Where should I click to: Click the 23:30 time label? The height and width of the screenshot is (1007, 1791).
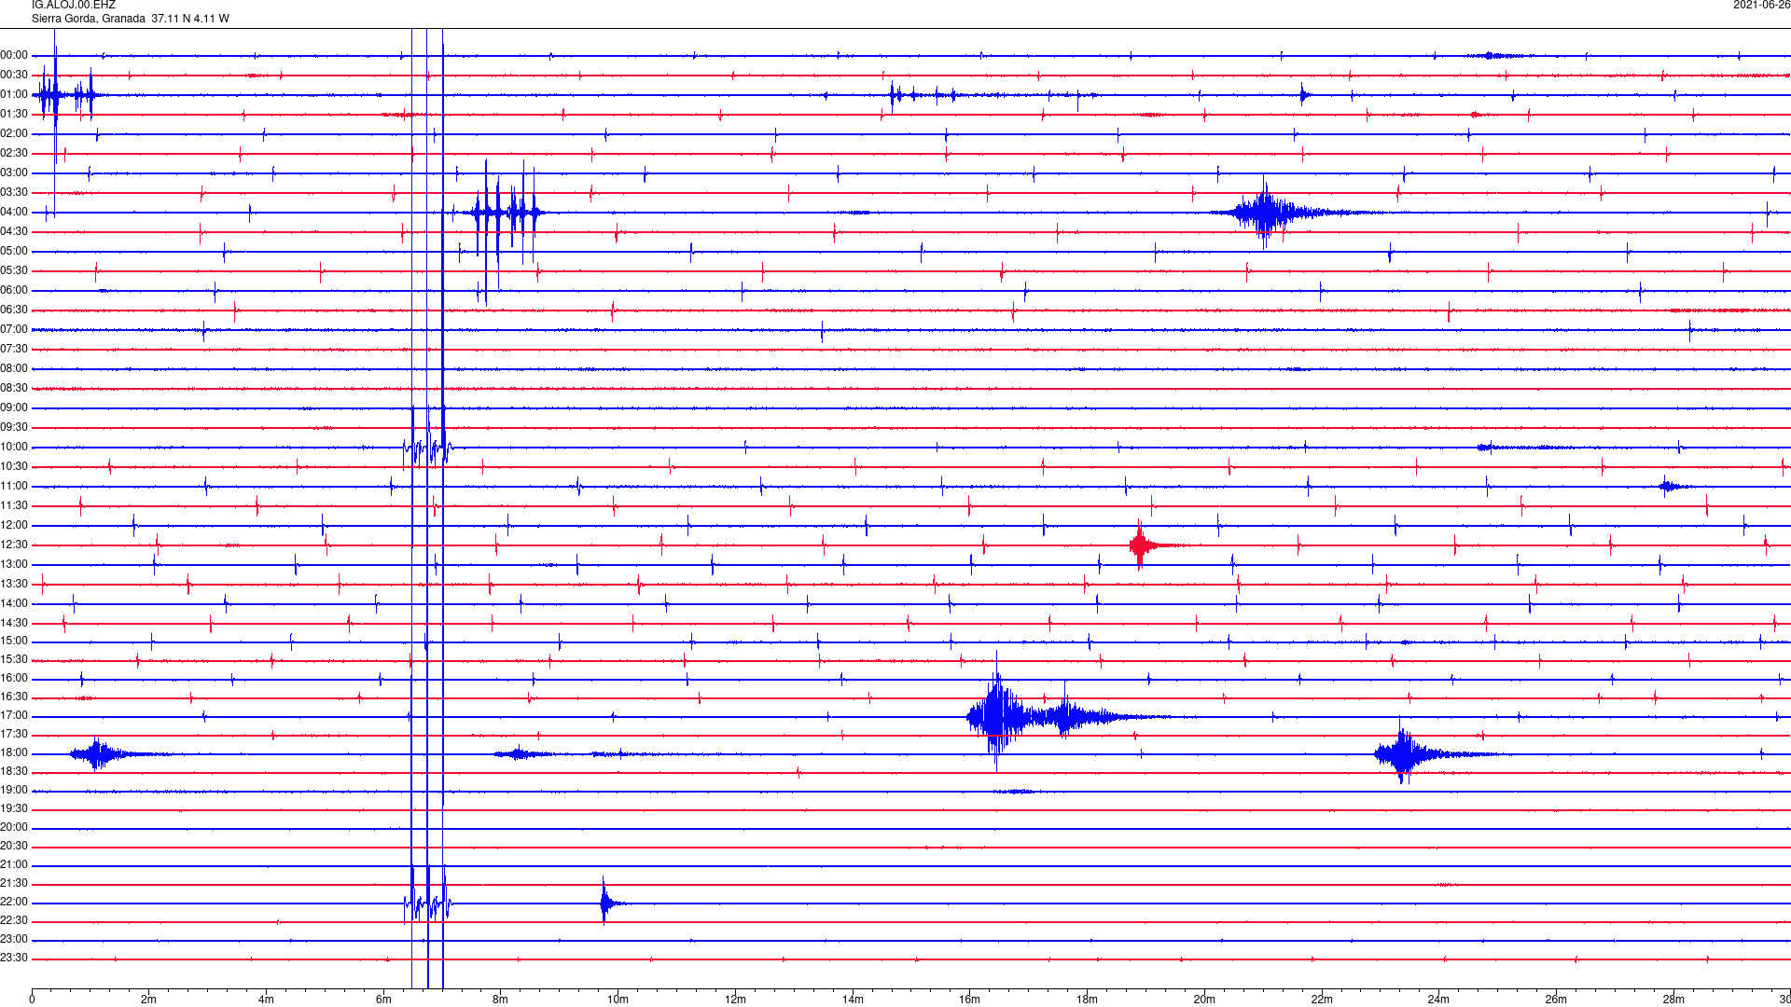tap(14, 959)
